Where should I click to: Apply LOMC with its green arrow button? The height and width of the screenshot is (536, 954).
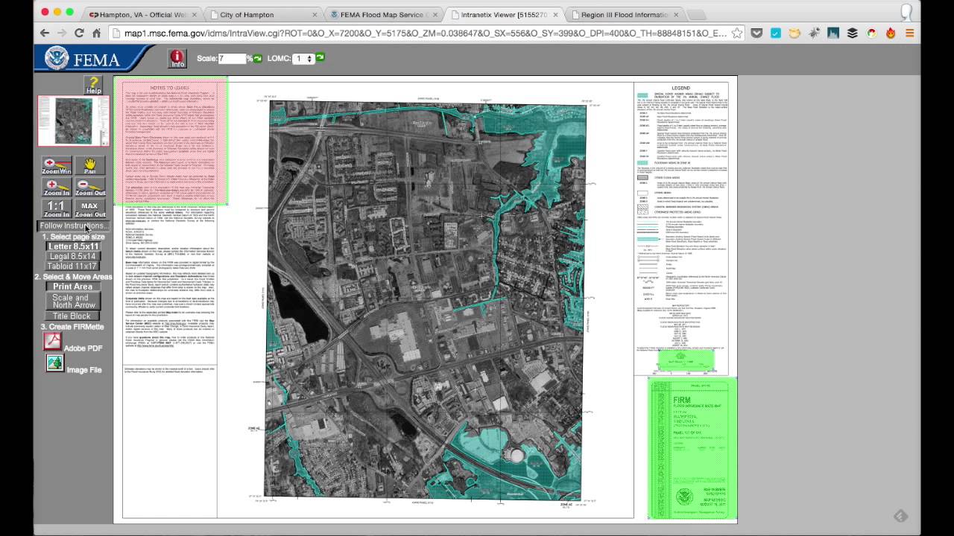320,57
